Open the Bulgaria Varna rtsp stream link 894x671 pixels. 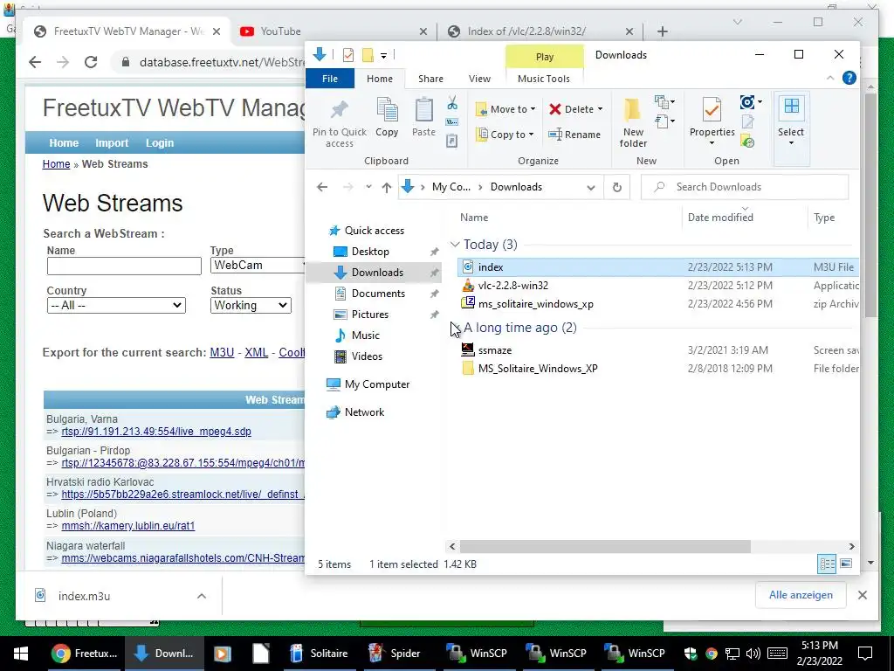pos(156,432)
